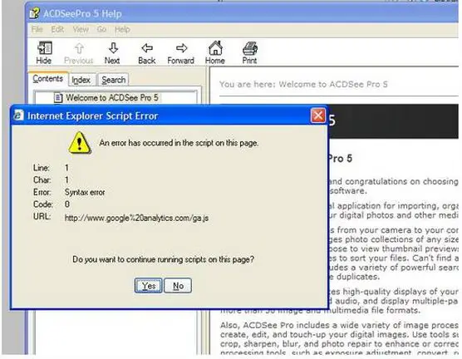Screen dimensions: 462x359
Task: Click the Internet Explorer icon in dialog title
Action: [18, 116]
